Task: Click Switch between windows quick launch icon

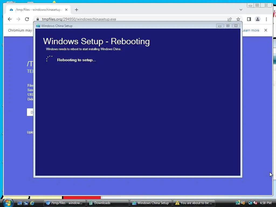Action: point(26,203)
